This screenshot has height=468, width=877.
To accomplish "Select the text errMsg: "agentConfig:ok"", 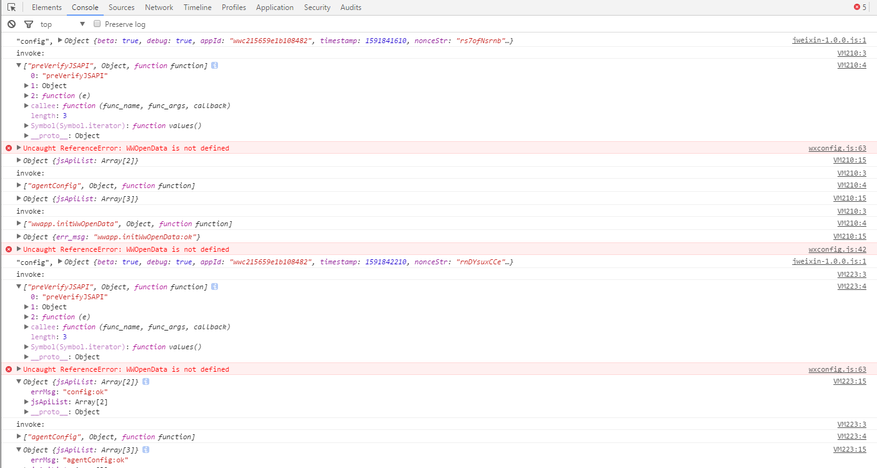I will click(x=79, y=460).
